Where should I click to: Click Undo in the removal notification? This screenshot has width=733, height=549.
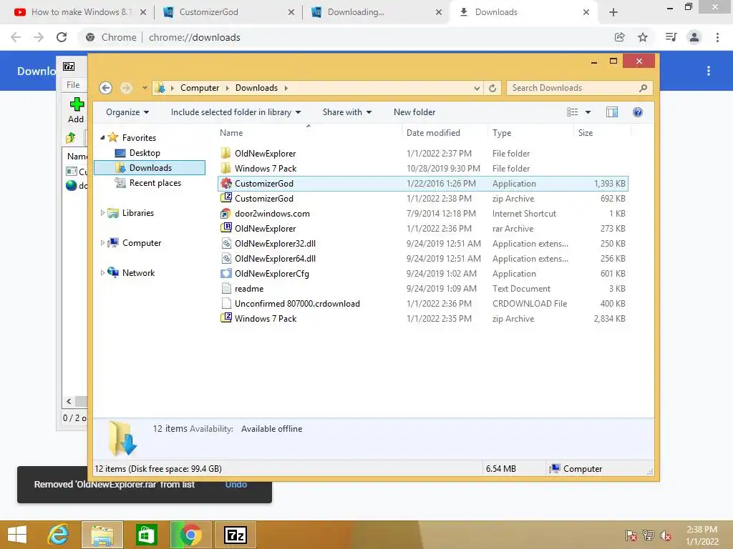[x=236, y=484]
